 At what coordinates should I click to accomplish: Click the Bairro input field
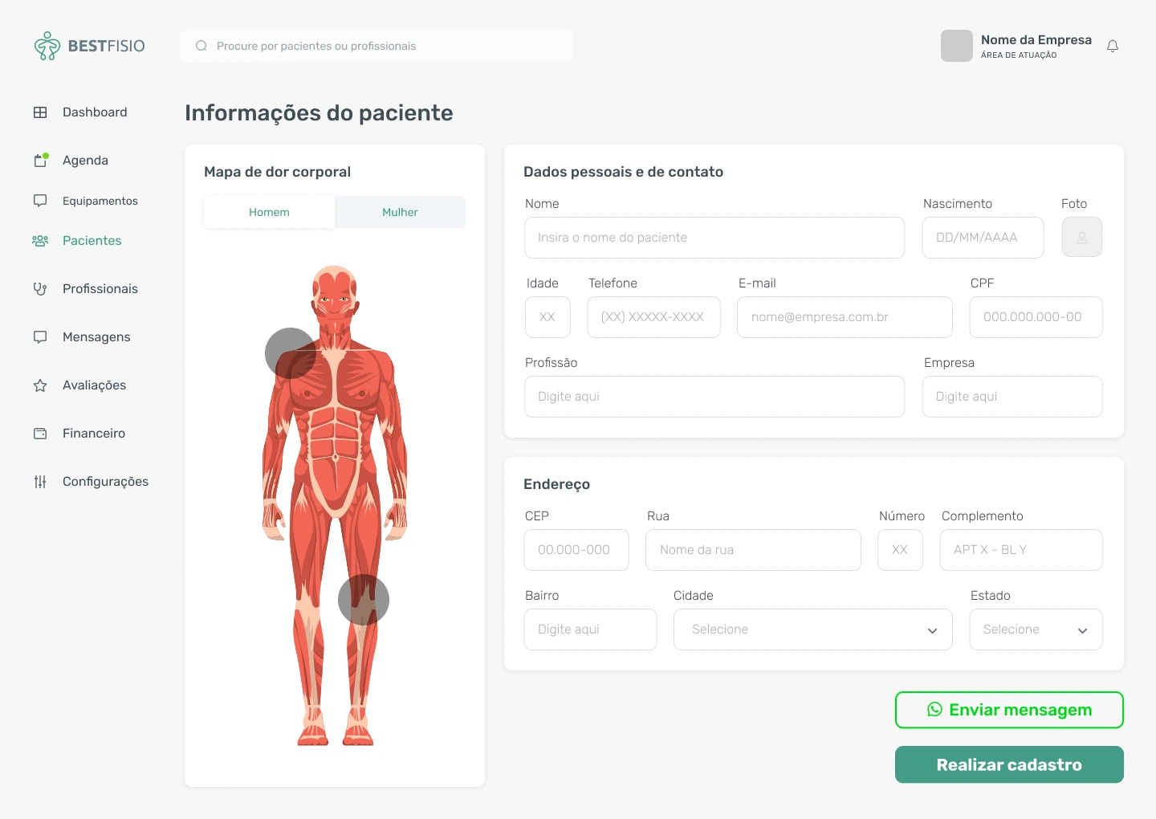click(x=591, y=630)
